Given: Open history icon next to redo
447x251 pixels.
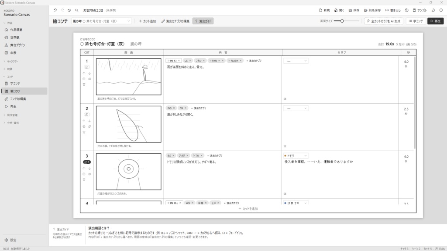Looking at the screenshot, I should click(x=69, y=10).
